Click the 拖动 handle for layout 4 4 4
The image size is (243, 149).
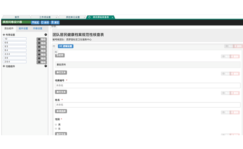[42, 55]
